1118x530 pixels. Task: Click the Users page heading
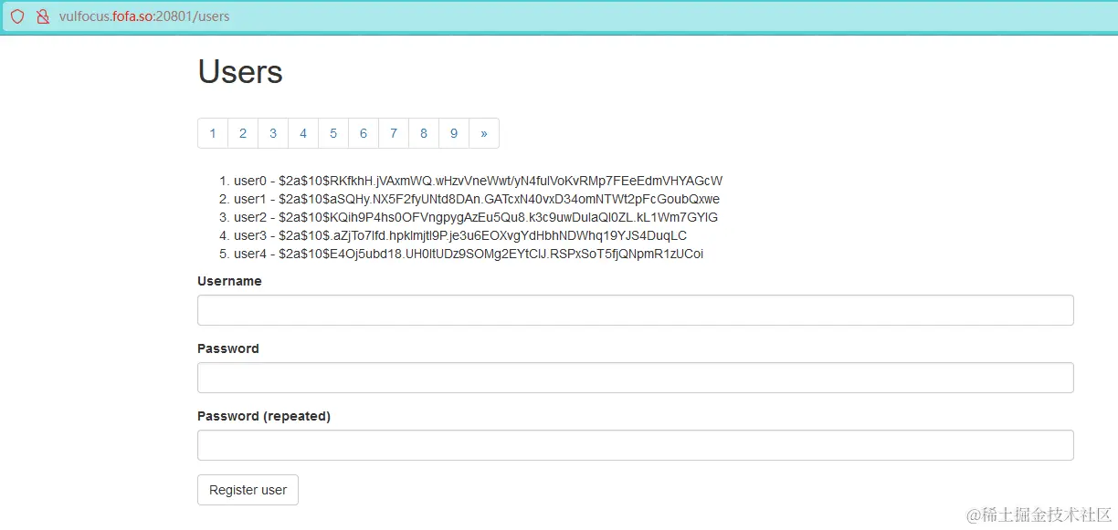[x=240, y=71]
